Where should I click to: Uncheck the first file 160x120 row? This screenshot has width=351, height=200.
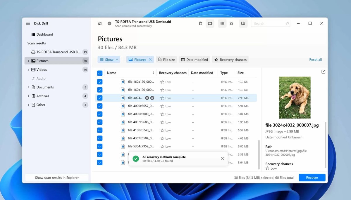point(100,82)
